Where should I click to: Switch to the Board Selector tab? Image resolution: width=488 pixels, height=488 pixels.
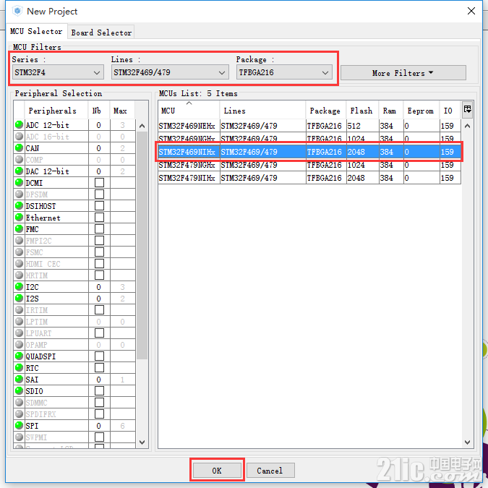[101, 33]
